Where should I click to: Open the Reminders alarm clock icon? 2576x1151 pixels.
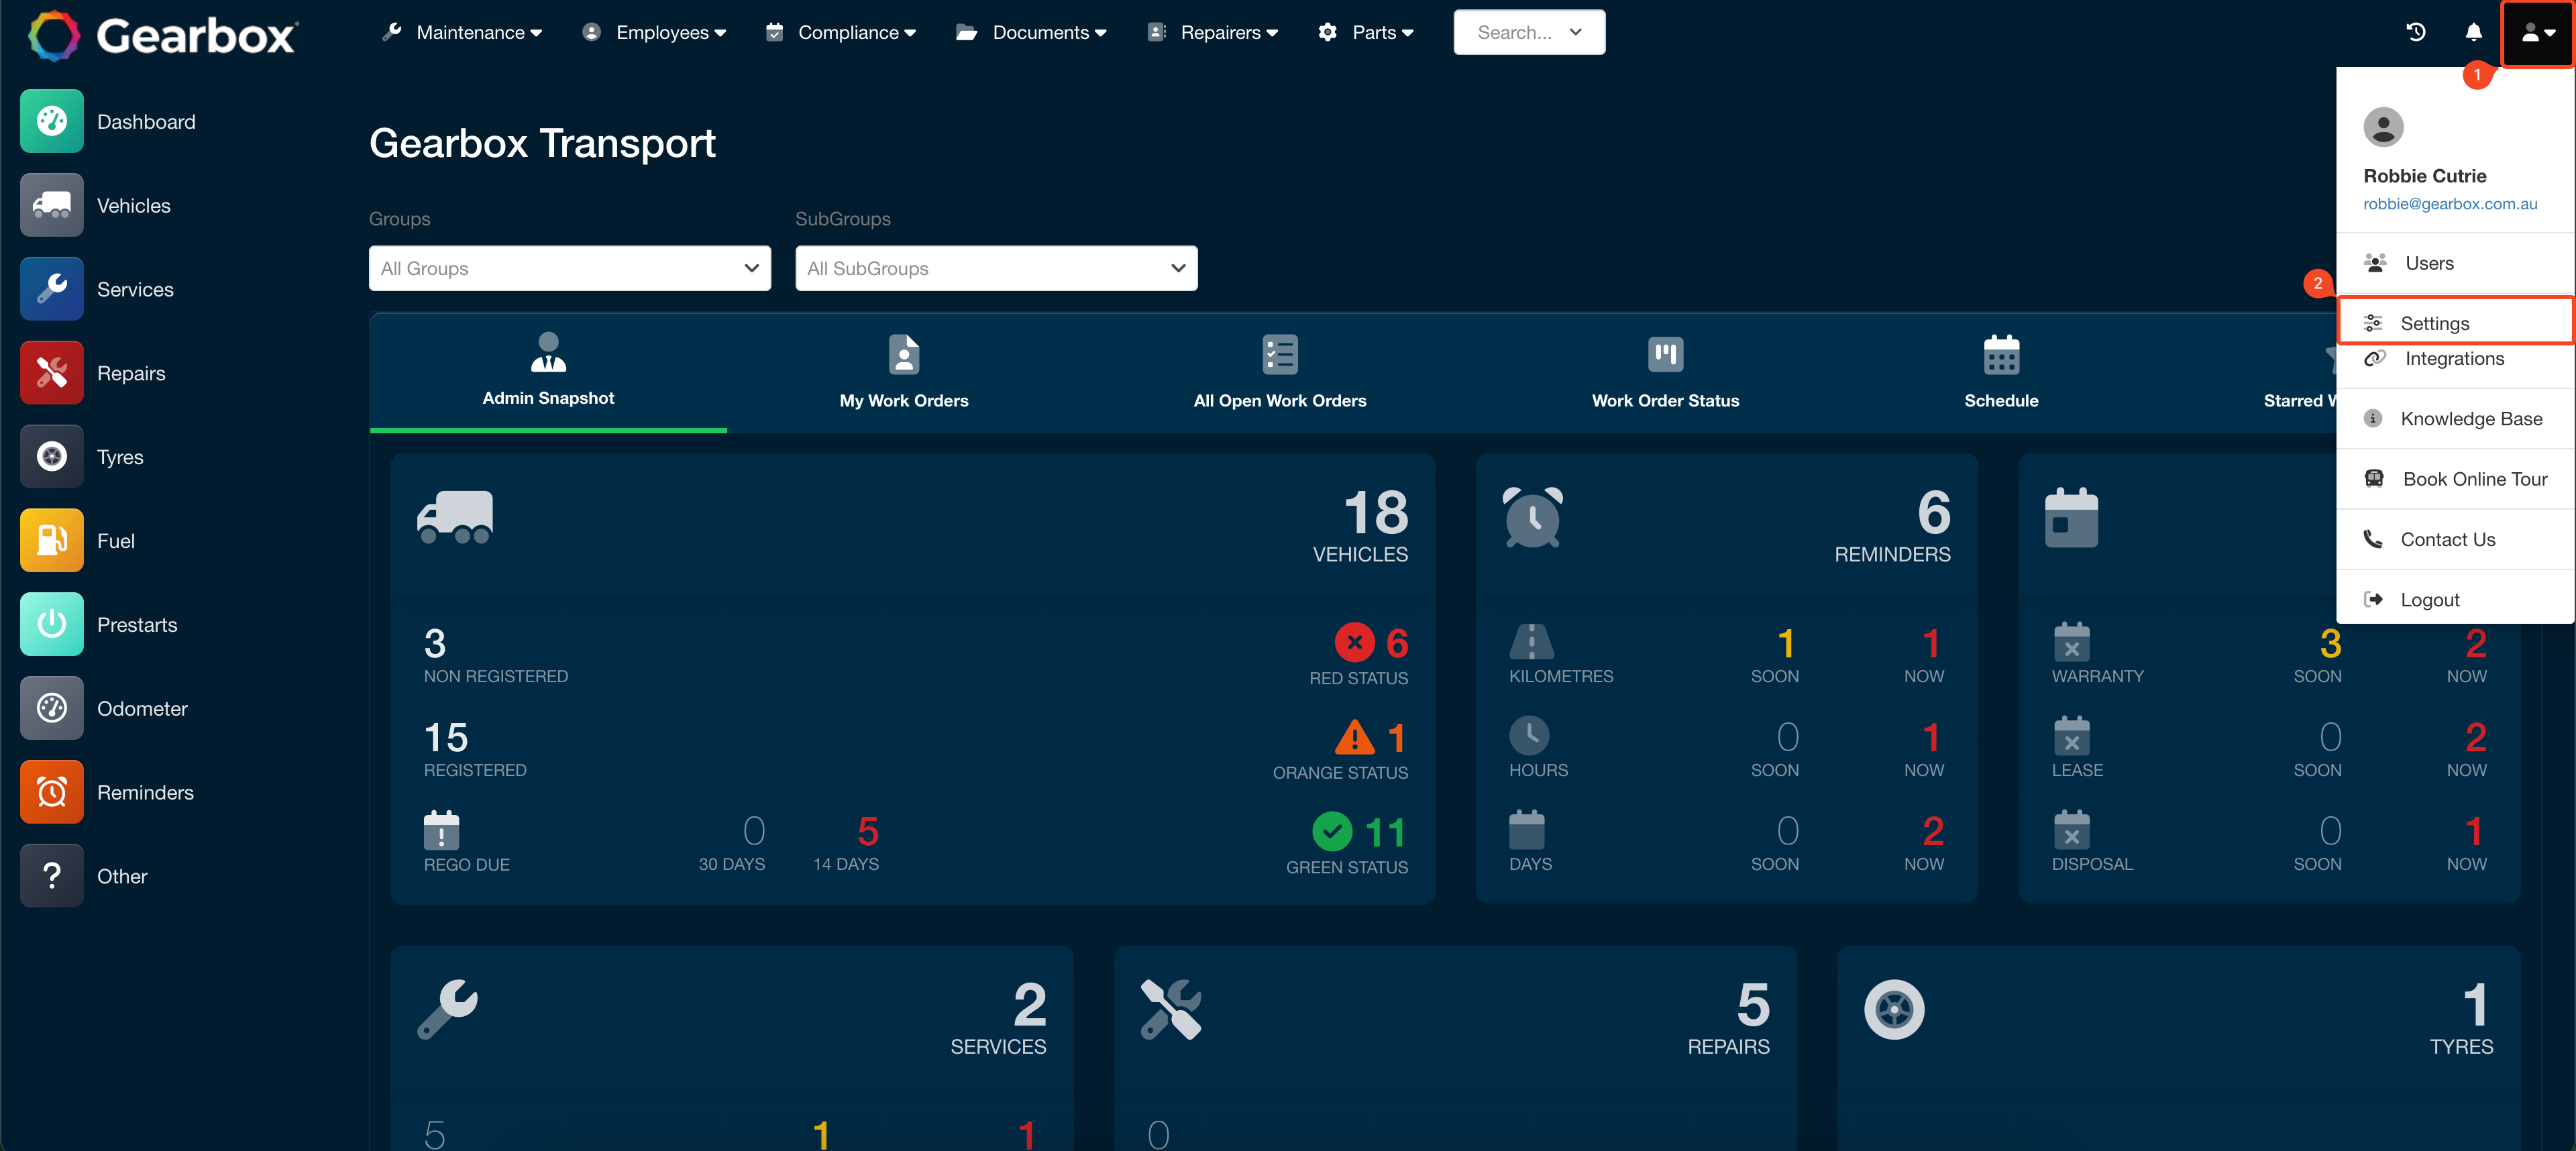pyautogui.click(x=51, y=792)
